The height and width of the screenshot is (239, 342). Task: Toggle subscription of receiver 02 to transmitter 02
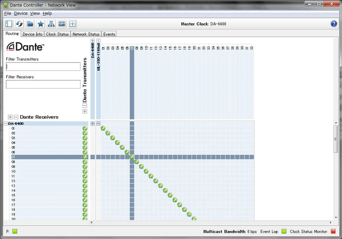coord(108,133)
